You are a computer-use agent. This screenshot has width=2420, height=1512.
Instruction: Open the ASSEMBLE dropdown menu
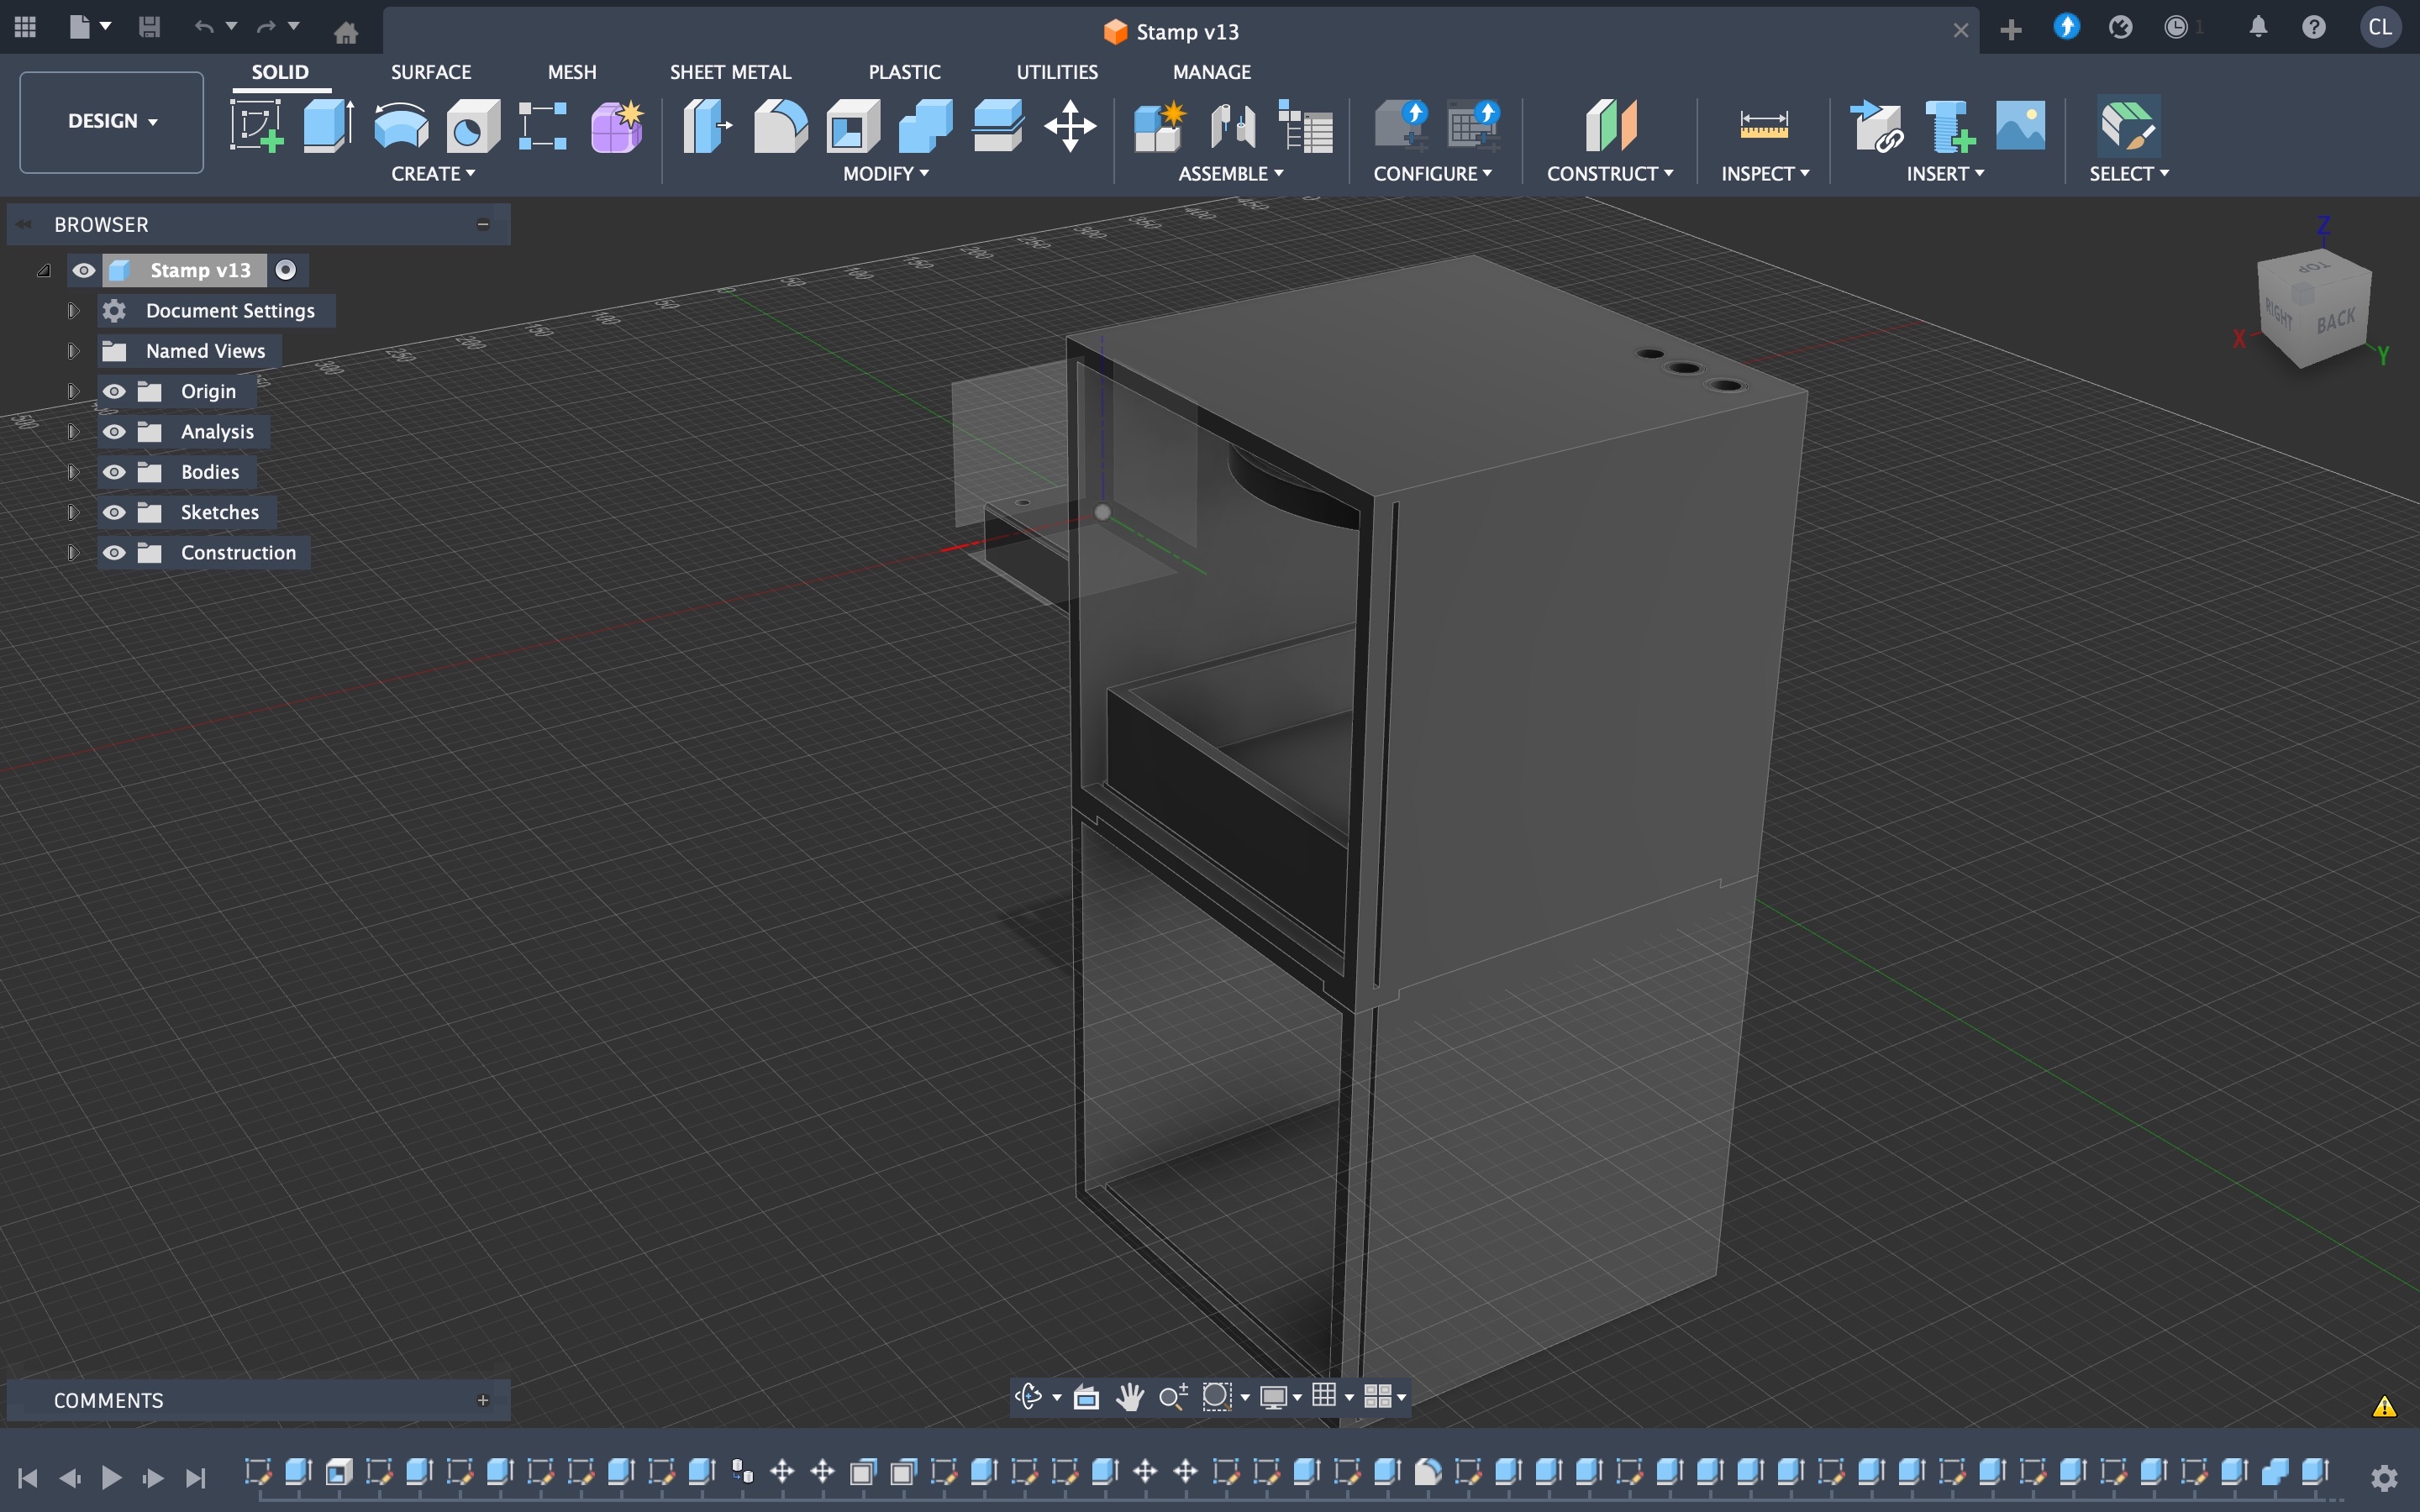(1231, 174)
